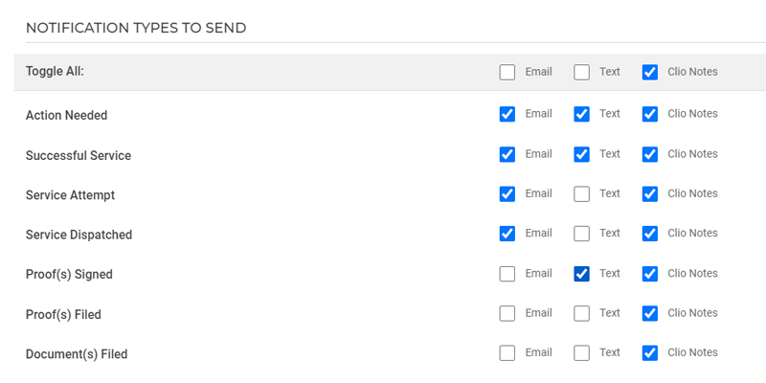Image resolution: width=766 pixels, height=383 pixels.
Task: Disable Text for Successful Service
Action: [x=581, y=154]
